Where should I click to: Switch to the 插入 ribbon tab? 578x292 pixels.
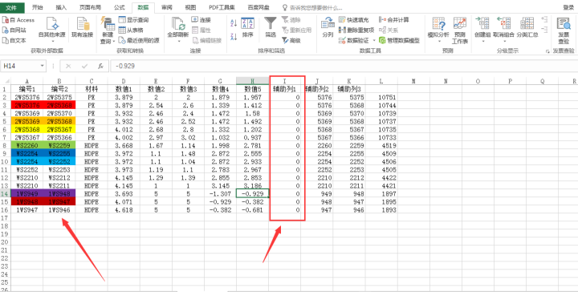click(x=61, y=7)
